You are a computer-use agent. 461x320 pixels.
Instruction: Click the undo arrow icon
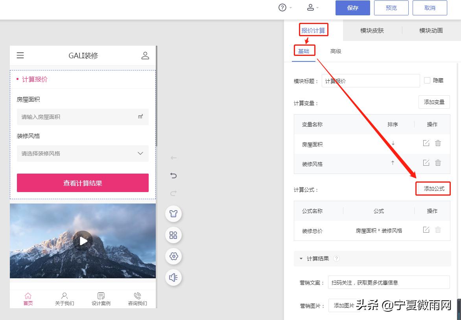pos(173,176)
